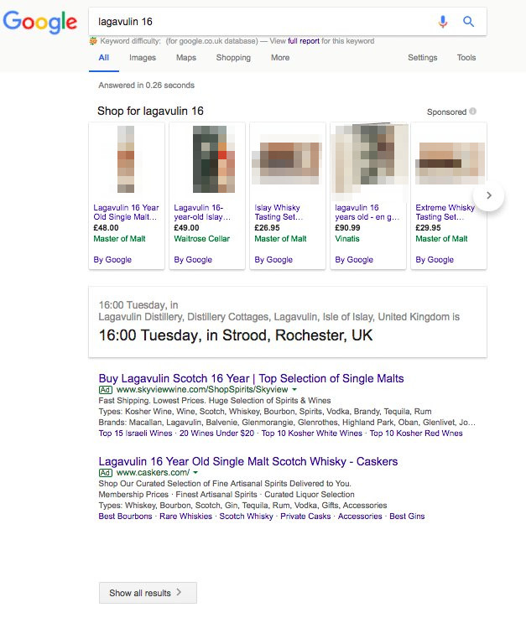The height and width of the screenshot is (618, 526).
Task: Open 'Lagavulin 16 Year Old... Caskers' ad headline
Action: click(248, 461)
